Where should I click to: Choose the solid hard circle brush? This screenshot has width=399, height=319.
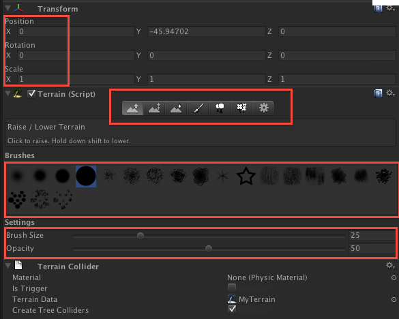[x=86, y=177]
